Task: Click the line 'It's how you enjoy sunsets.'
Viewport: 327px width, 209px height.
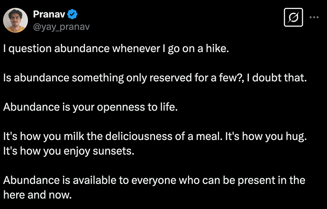Action: point(69,151)
